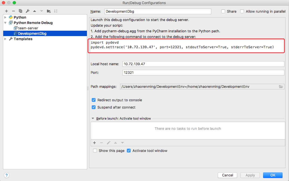Click into the Port input field
This screenshot has height=181, width=289.
click(203, 73)
